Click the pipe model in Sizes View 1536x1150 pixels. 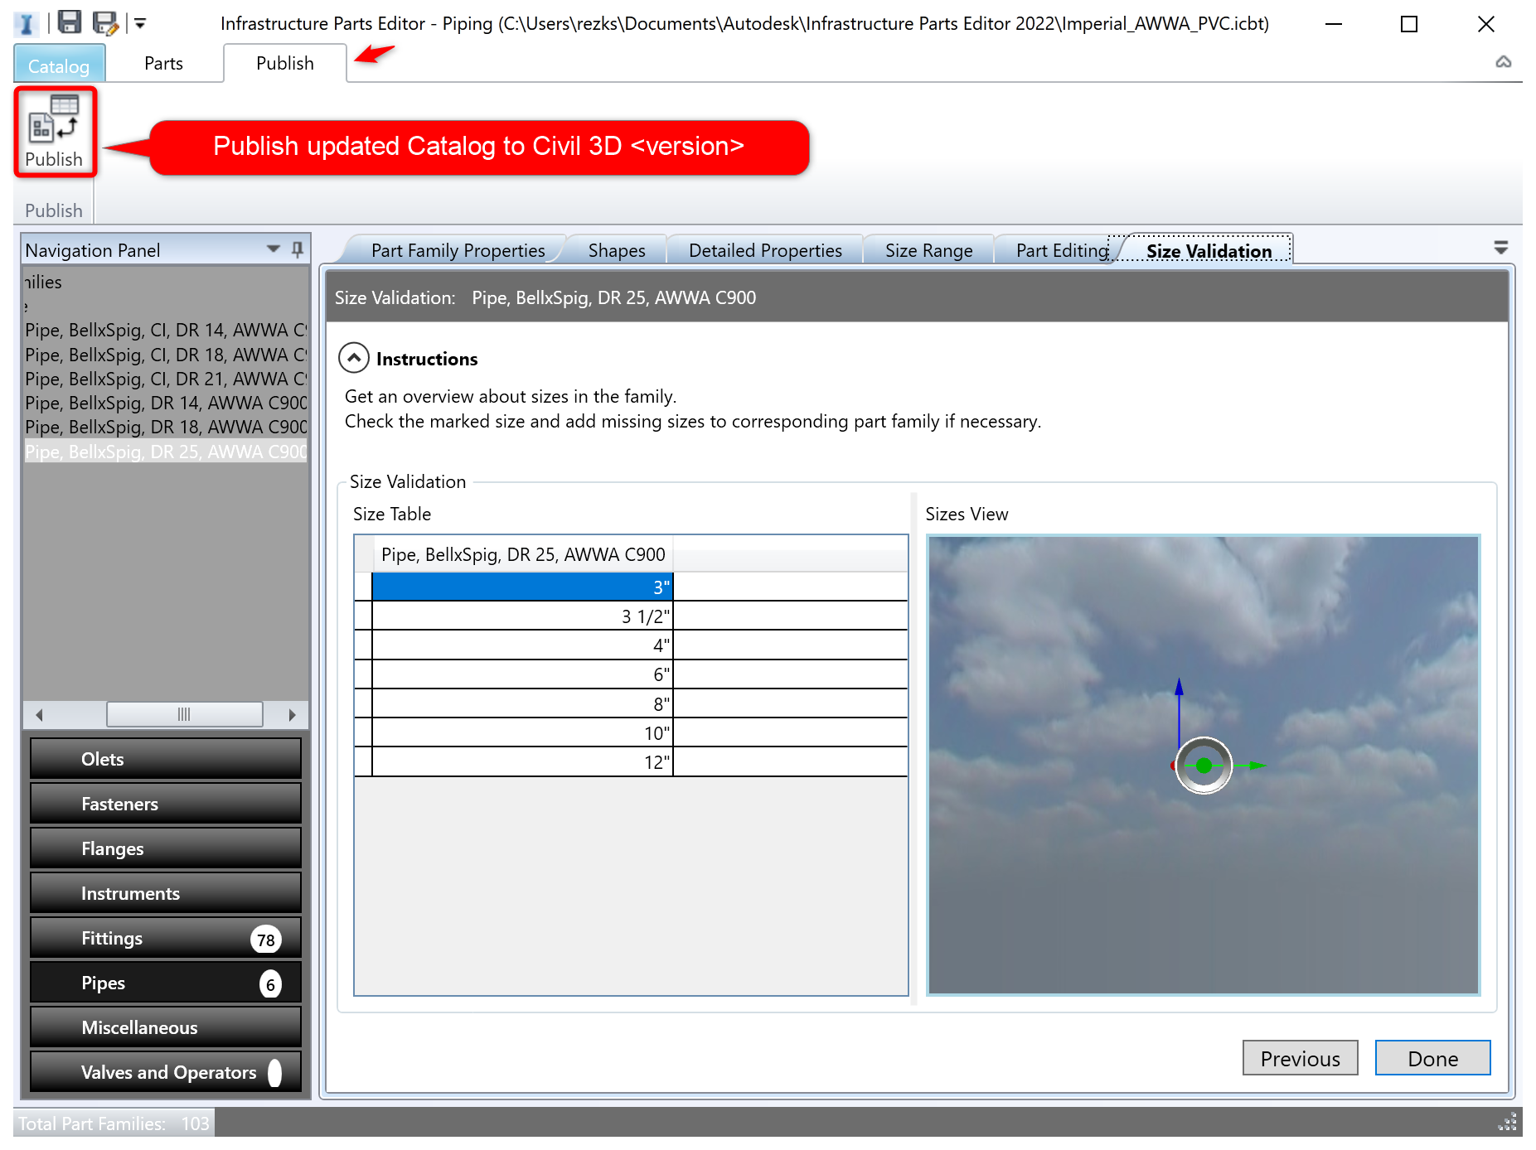click(x=1204, y=766)
